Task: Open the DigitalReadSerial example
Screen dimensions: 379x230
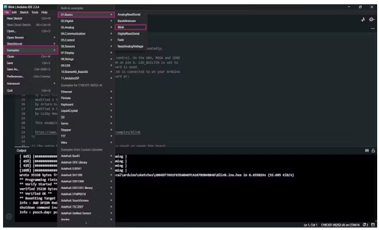Action: [x=130, y=34]
